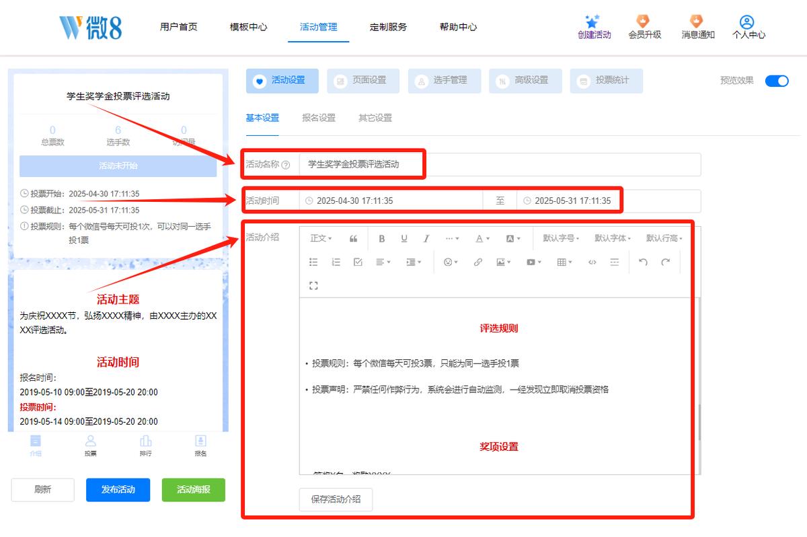The image size is (807, 537).
Task: Open the insert table dropdown
Action: (564, 262)
